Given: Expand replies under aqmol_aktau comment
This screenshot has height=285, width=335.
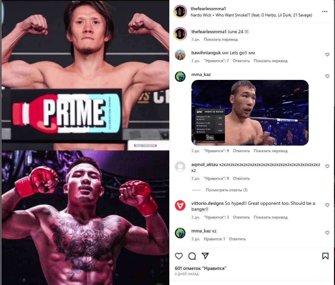Looking at the screenshot, I should coord(227,190).
